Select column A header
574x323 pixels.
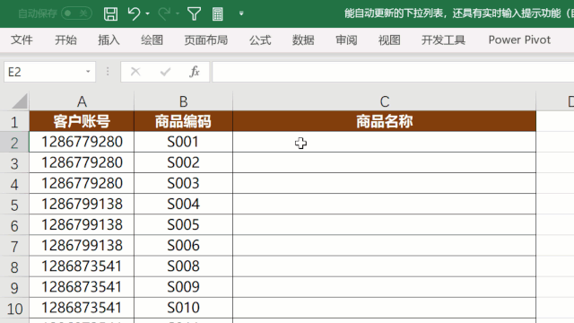pyautogui.click(x=82, y=101)
